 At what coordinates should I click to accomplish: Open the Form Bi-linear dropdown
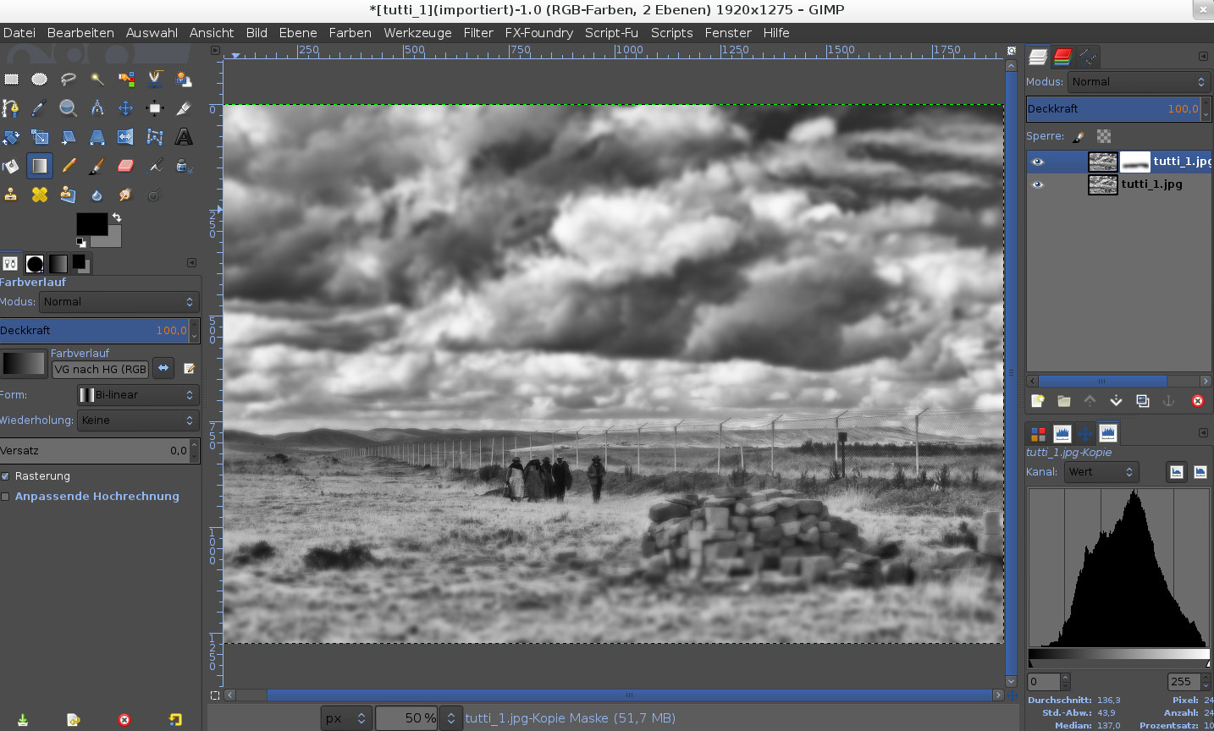[x=137, y=395]
